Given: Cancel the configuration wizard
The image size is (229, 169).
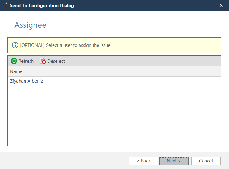Looking at the screenshot, I should pyautogui.click(x=206, y=161).
